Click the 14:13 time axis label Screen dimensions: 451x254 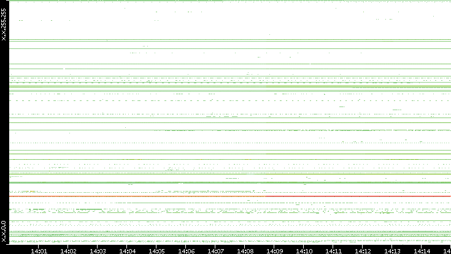point(392,251)
